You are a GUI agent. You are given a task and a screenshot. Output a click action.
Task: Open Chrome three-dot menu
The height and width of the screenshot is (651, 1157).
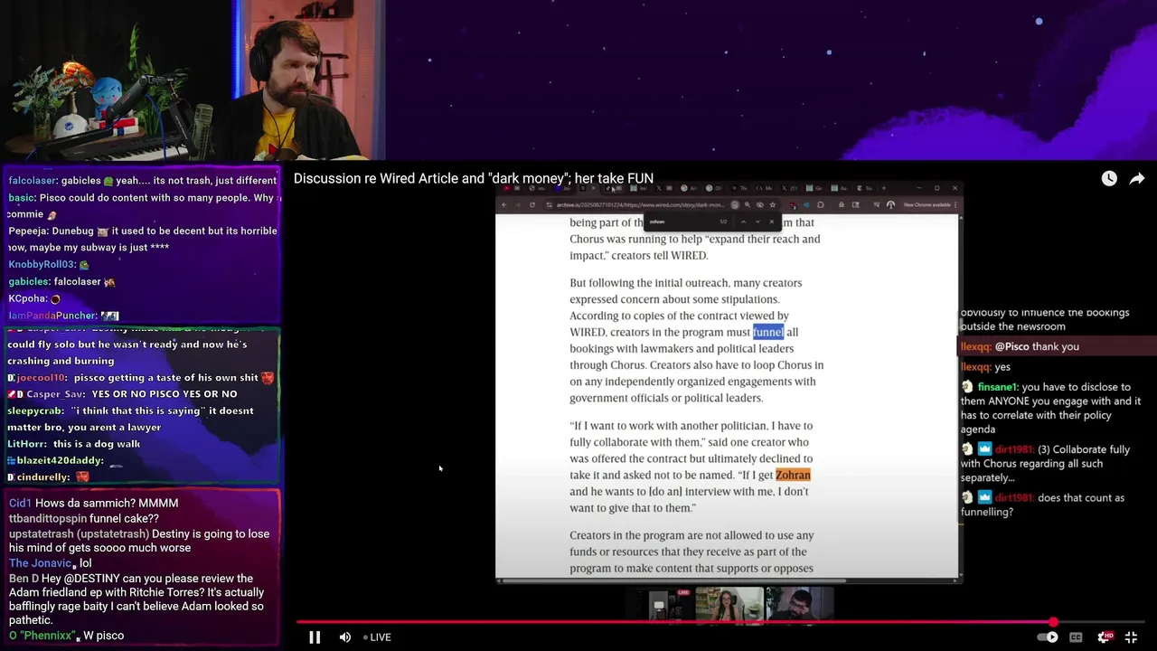click(955, 205)
